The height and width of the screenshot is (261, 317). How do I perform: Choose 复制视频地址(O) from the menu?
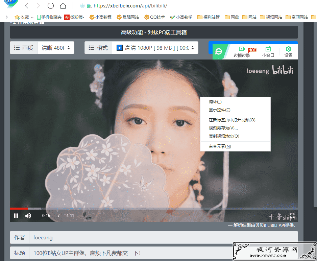[235, 136]
